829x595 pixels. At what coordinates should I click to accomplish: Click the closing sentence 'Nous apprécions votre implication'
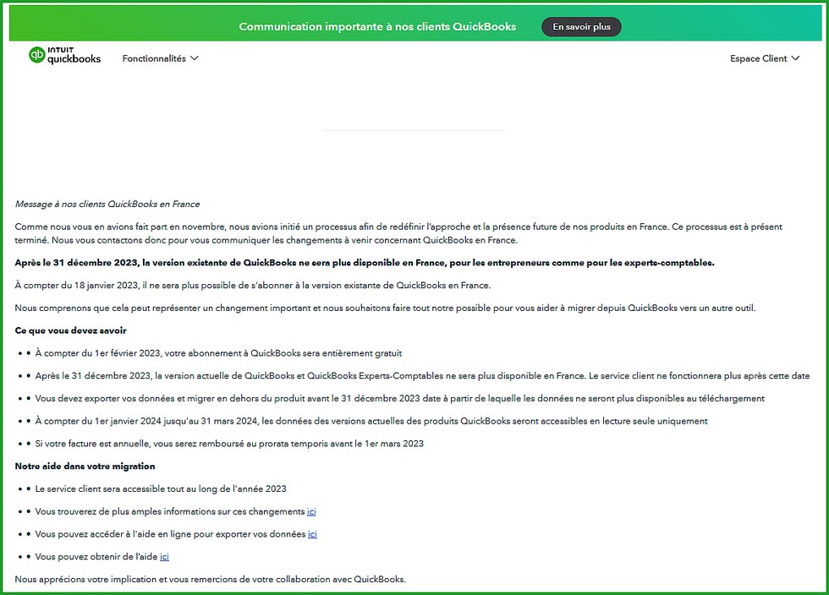(x=210, y=579)
